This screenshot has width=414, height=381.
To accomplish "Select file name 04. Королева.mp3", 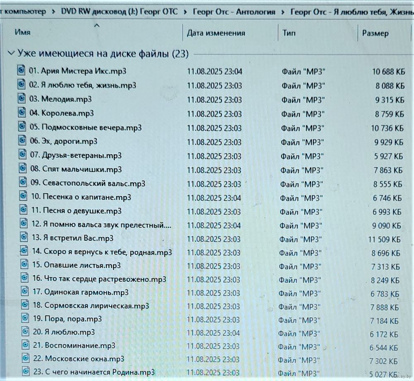I will click(x=62, y=113).
